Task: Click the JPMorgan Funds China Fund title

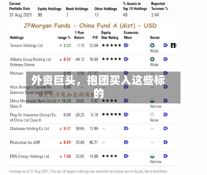Action: click(x=90, y=26)
